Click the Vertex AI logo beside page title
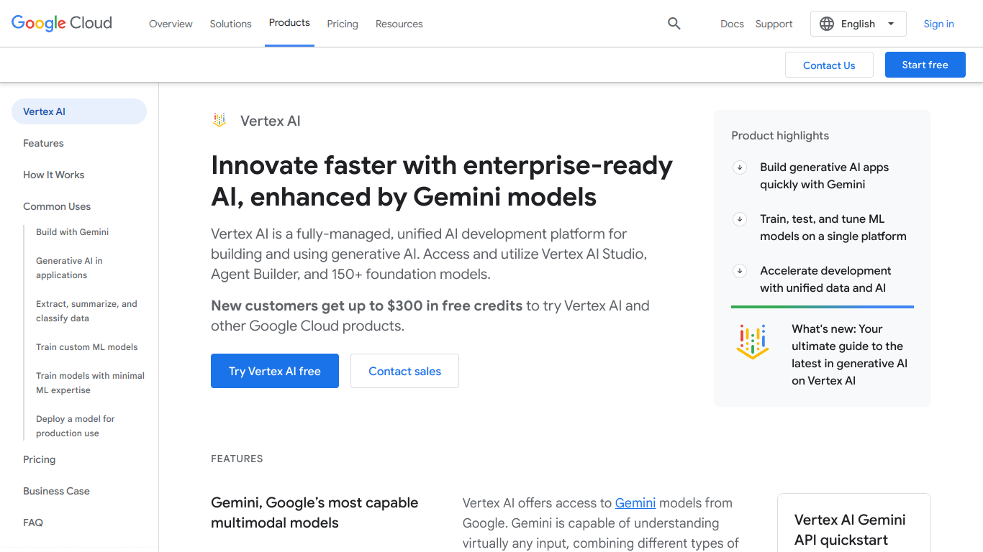The width and height of the screenshot is (983, 552). point(219,120)
